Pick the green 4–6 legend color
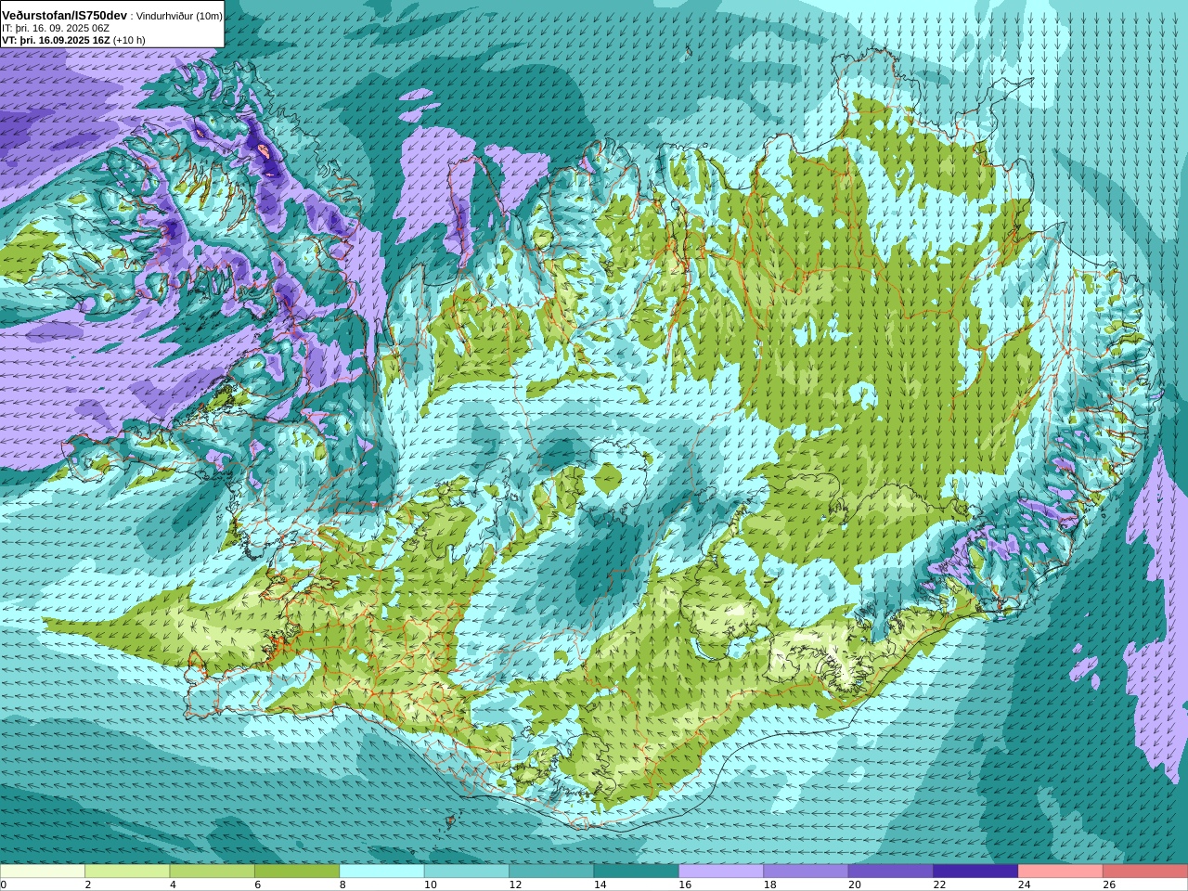This screenshot has width=1188, height=891. click(x=212, y=872)
